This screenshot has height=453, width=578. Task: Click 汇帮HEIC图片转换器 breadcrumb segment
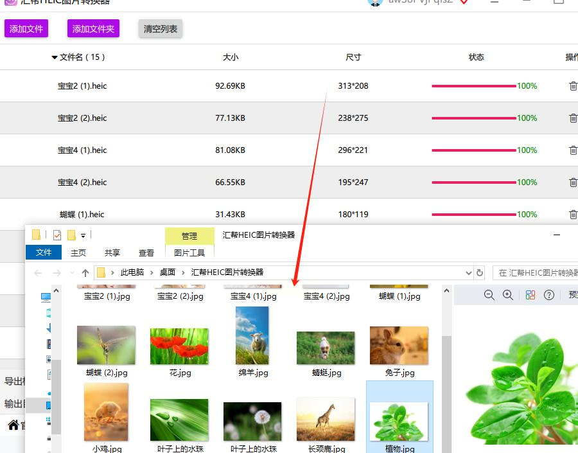pos(227,272)
